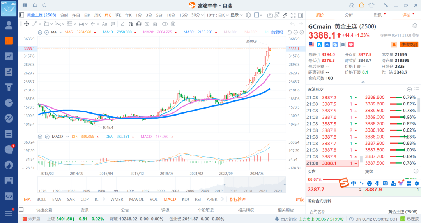The height and width of the screenshot is (223, 421).
Task: Click the 前复权 adjustment option
Action: [x=277, y=32]
